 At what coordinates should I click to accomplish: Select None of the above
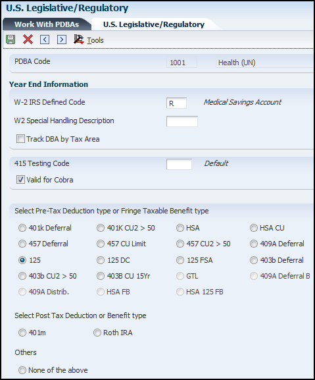[x=22, y=370]
